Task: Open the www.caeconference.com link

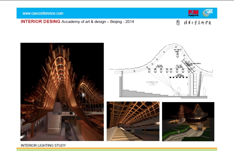Action: point(43,13)
